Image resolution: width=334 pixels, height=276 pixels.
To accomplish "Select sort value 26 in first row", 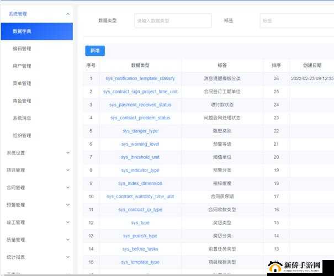I will 276,78.
